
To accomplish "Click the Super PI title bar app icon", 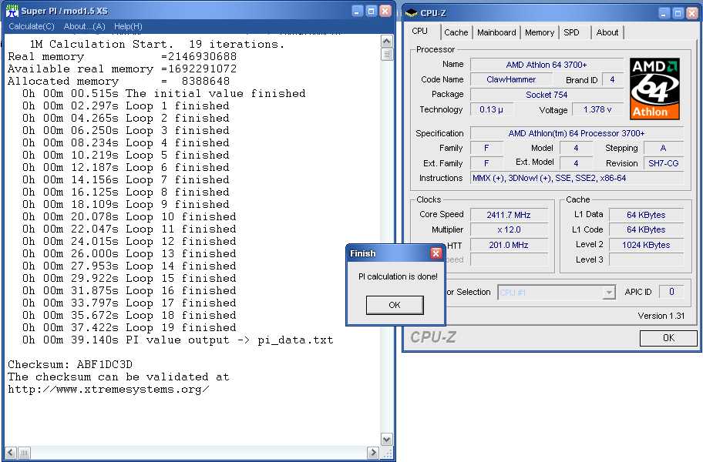I will click(x=12, y=11).
